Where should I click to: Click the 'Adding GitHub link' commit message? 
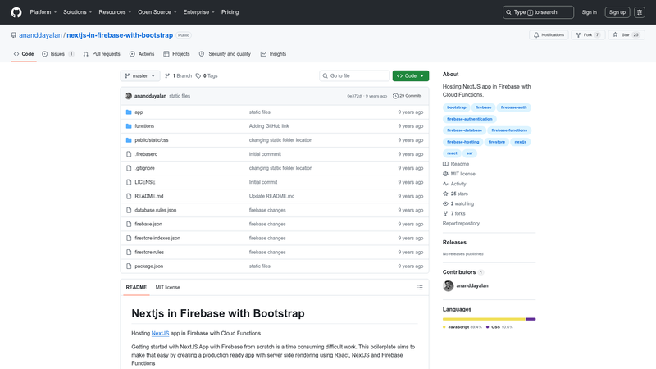point(269,126)
